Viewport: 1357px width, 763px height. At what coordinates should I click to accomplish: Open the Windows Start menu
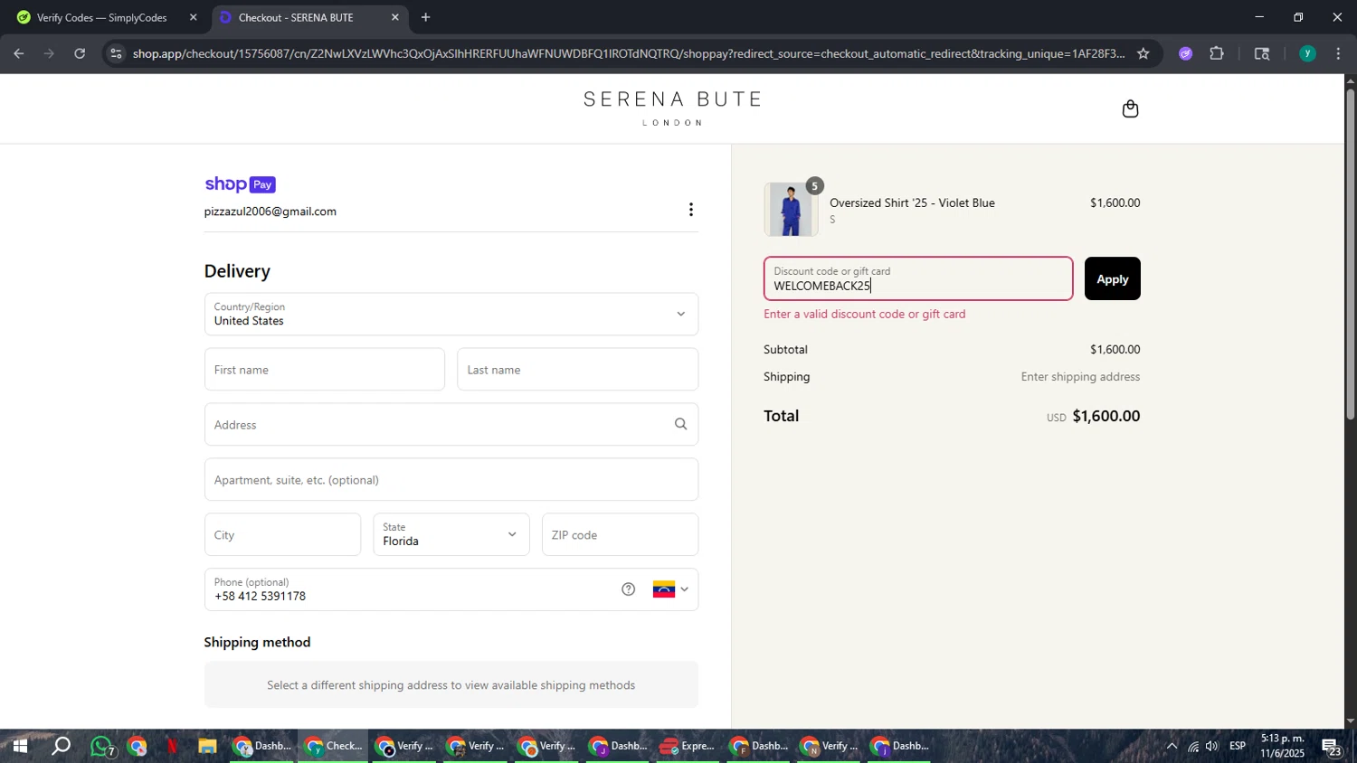[x=18, y=746]
